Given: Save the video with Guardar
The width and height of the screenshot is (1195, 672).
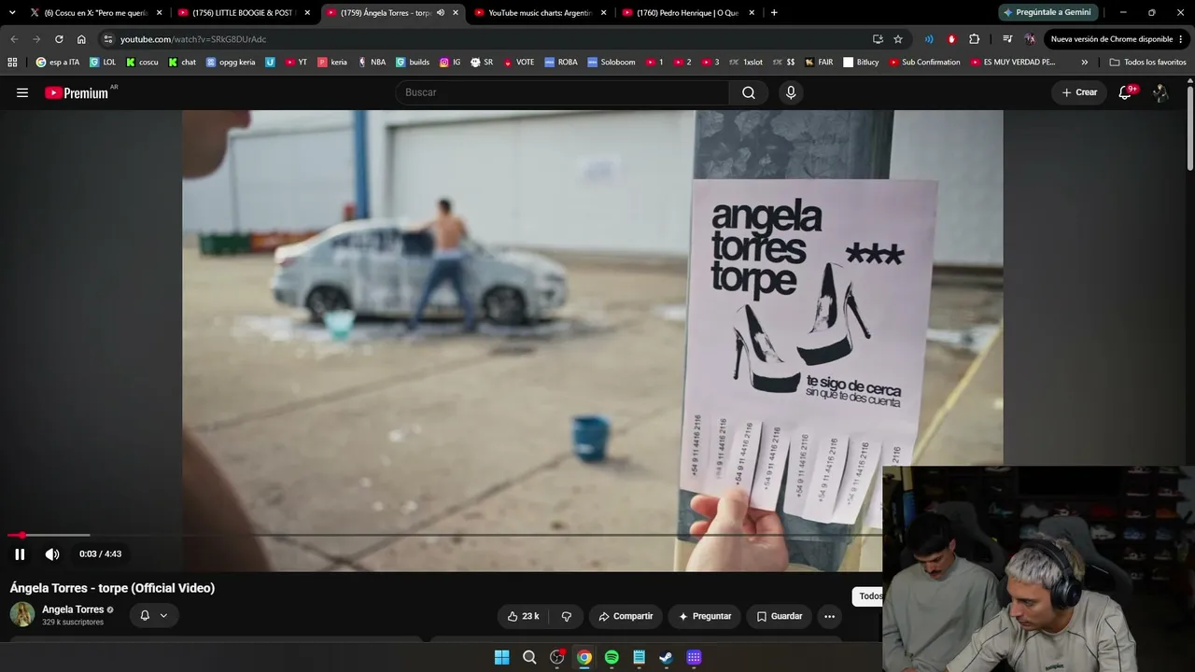Looking at the screenshot, I should 780,616.
